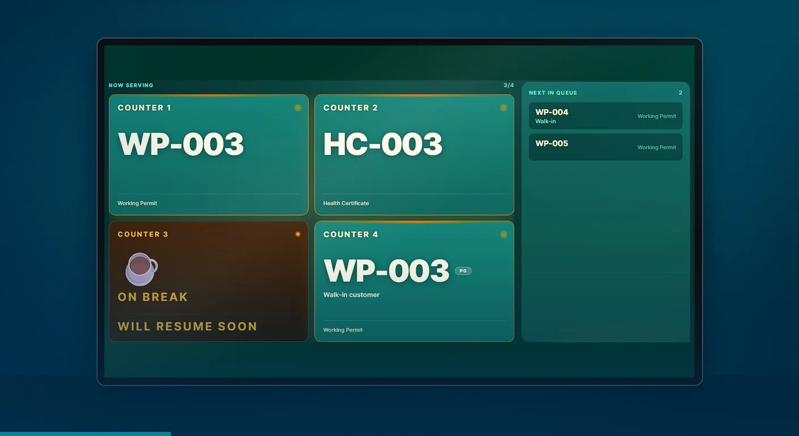799x436 pixels.
Task: Click the Counter 1 status indicator dot
Action: coord(298,108)
